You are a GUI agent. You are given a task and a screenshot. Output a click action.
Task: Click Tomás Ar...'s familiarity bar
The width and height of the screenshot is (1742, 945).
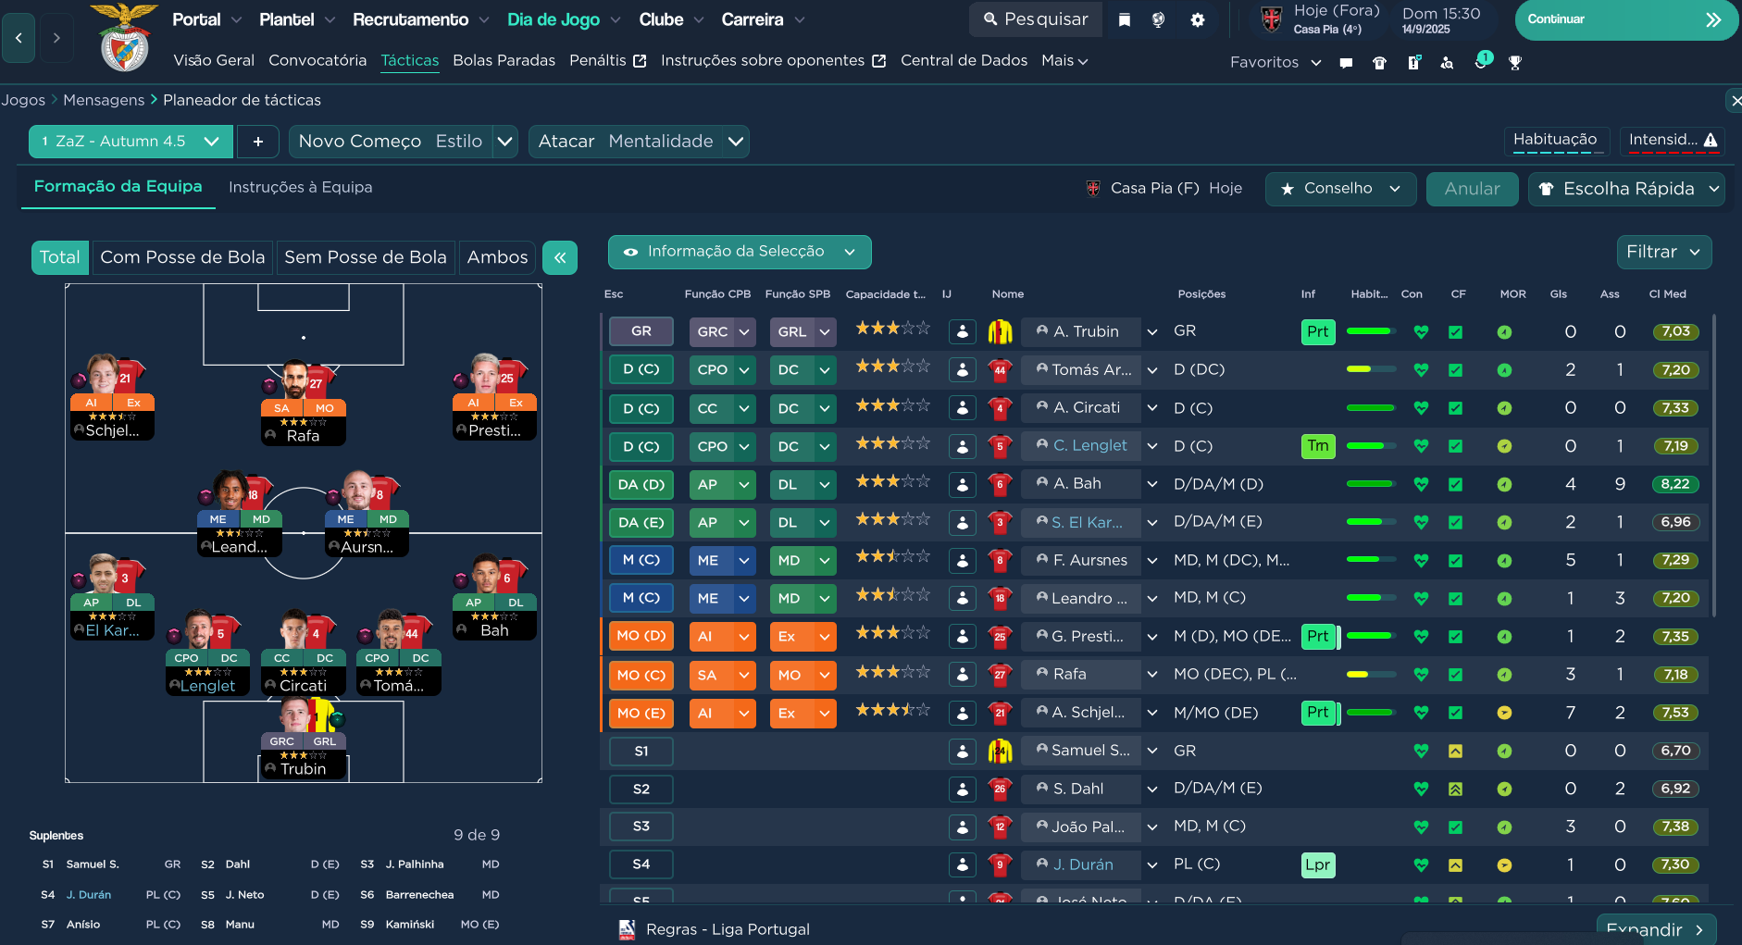tap(1371, 369)
